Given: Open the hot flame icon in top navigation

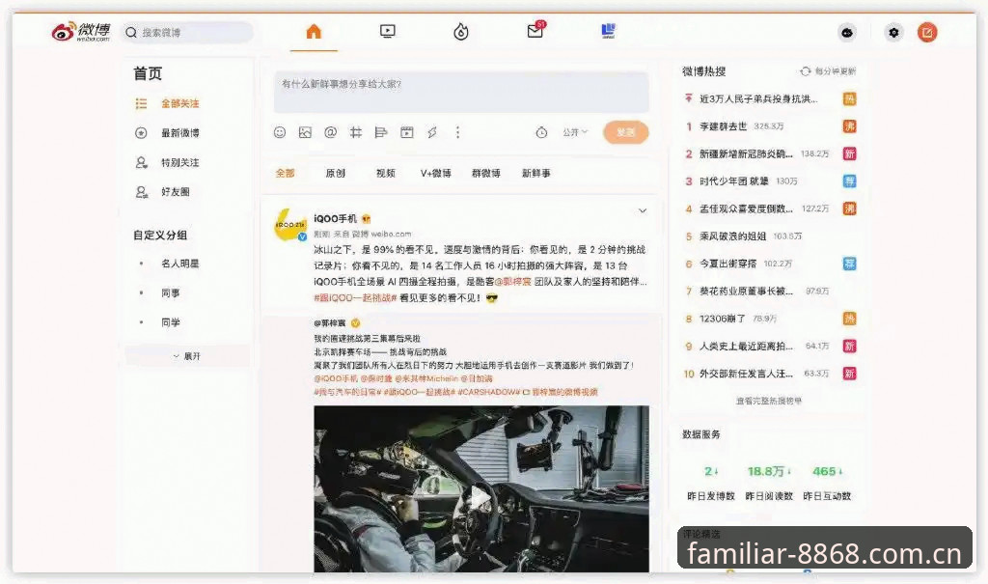Looking at the screenshot, I should click(x=461, y=32).
